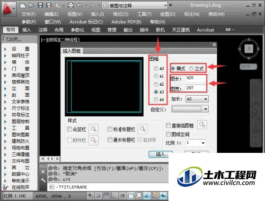The width and height of the screenshot is (265, 201).
Task: Click the pick icon next to 附件栏
Action: tap(93, 140)
